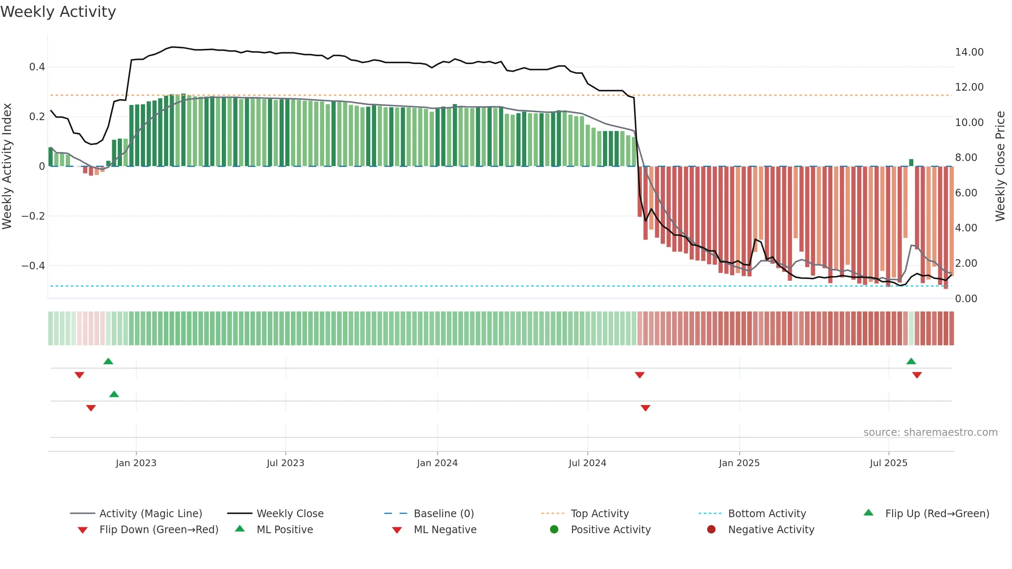The width and height of the screenshot is (1012, 569).
Task: Click the flip-down marker near September 2024
Action: 640,375
